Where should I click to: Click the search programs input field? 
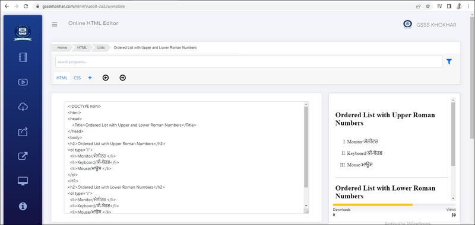coord(249,62)
